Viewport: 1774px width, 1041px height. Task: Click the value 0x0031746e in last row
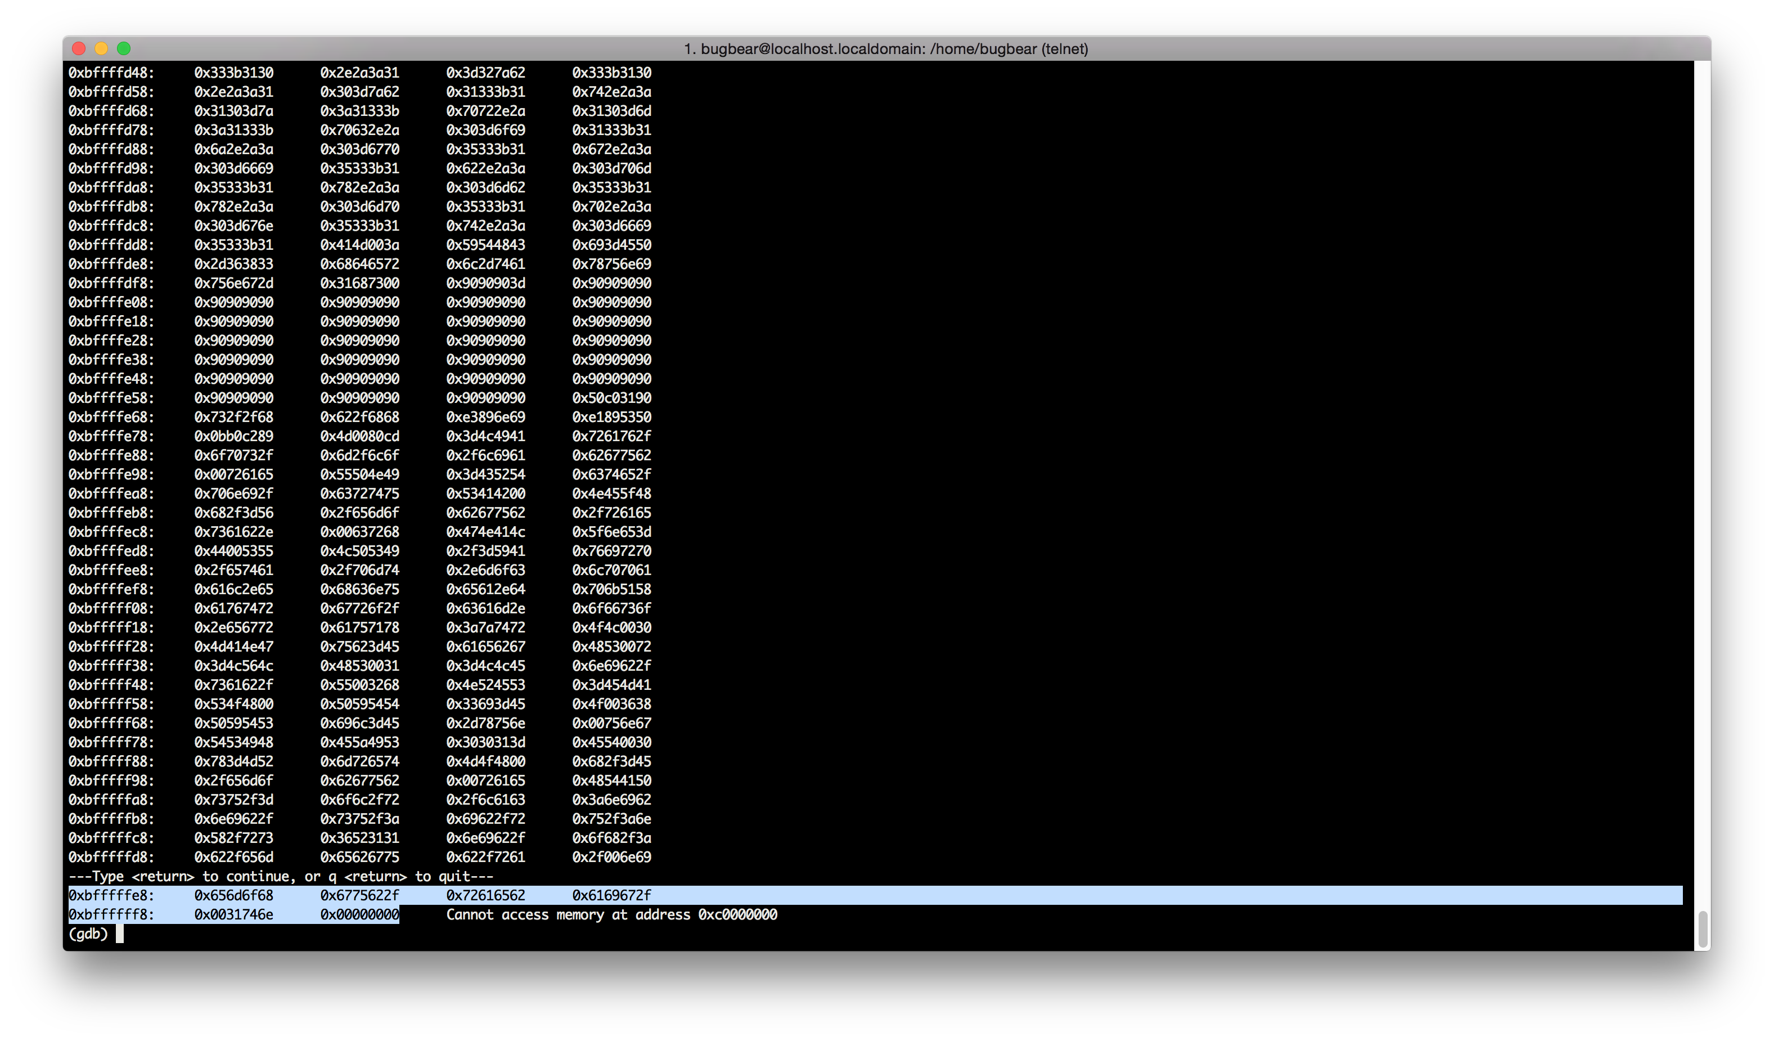tap(234, 915)
